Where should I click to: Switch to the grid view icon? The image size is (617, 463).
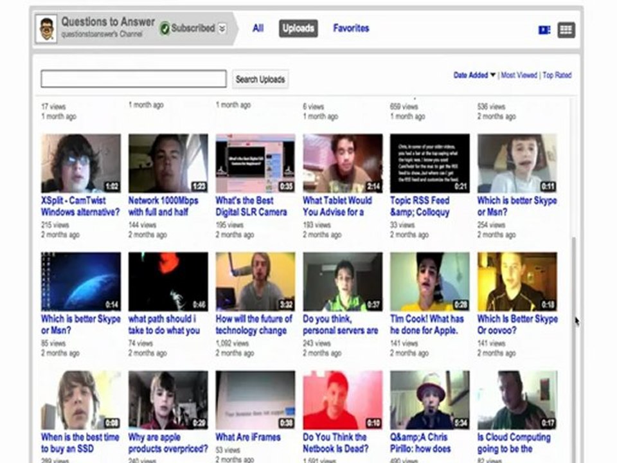pos(566,30)
